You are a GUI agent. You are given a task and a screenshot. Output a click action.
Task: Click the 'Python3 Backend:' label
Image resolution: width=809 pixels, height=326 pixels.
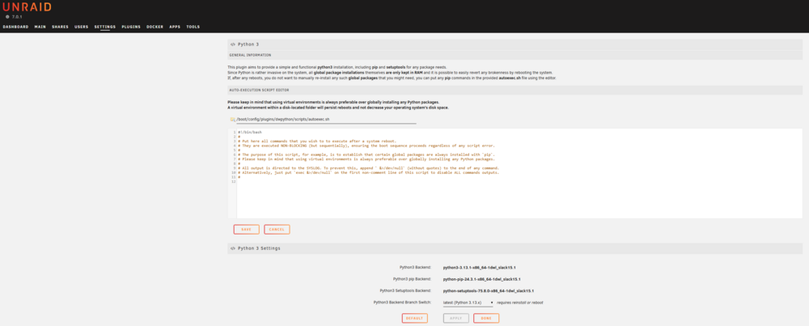point(415,268)
